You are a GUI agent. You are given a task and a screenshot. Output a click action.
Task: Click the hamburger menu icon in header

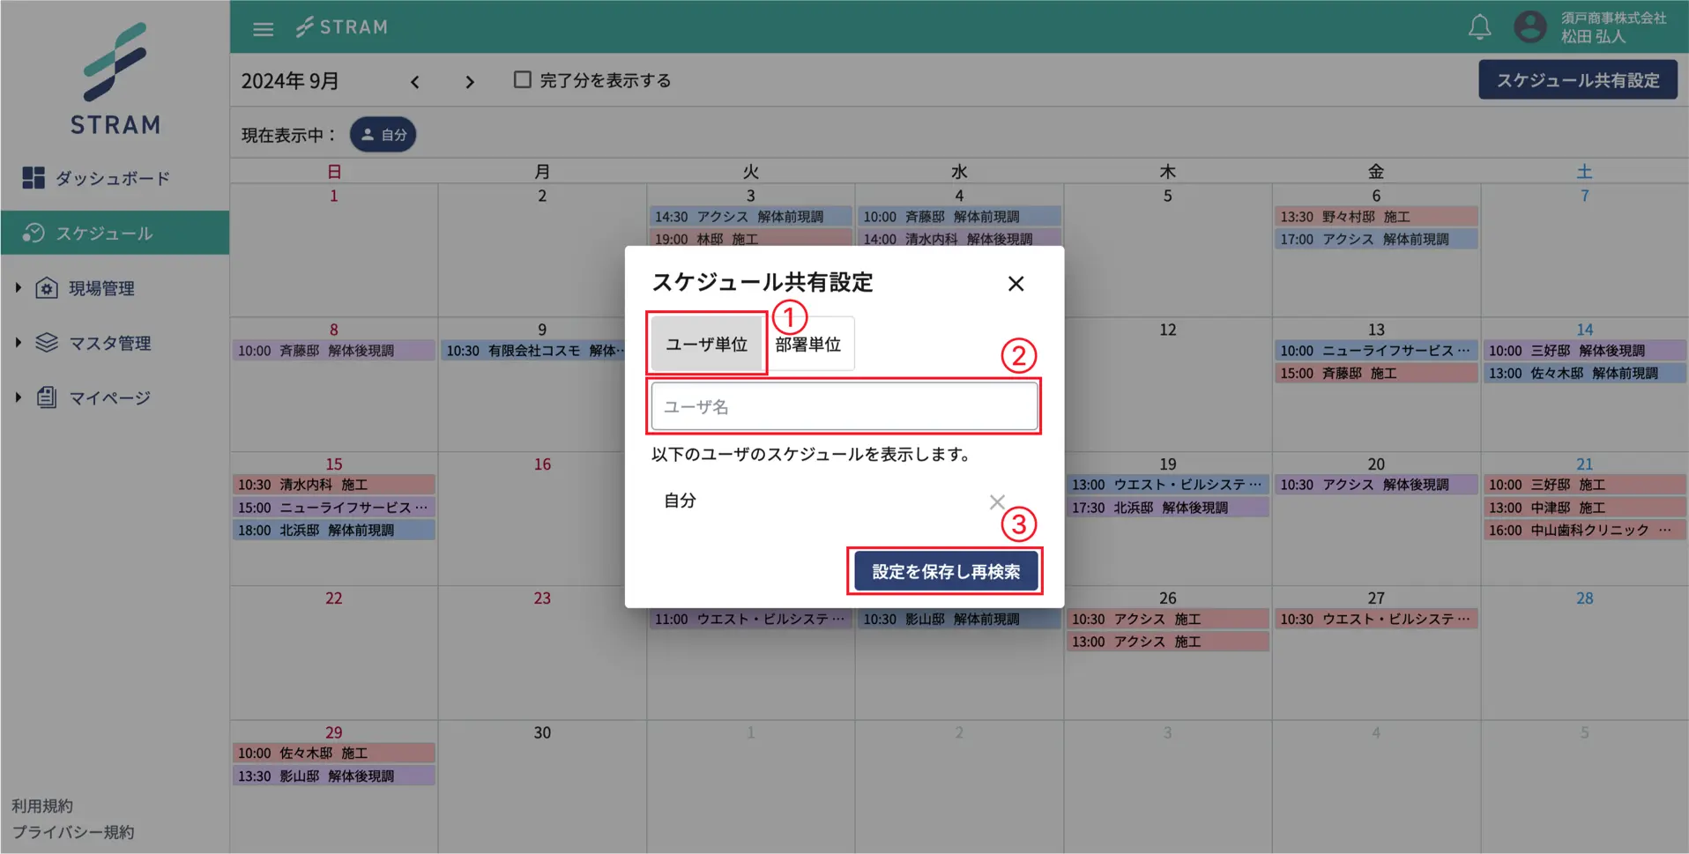[263, 29]
